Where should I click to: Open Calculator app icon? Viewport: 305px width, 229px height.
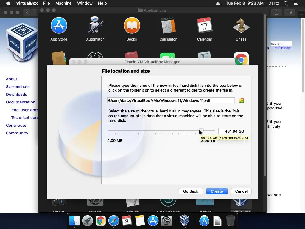pos(168,26)
